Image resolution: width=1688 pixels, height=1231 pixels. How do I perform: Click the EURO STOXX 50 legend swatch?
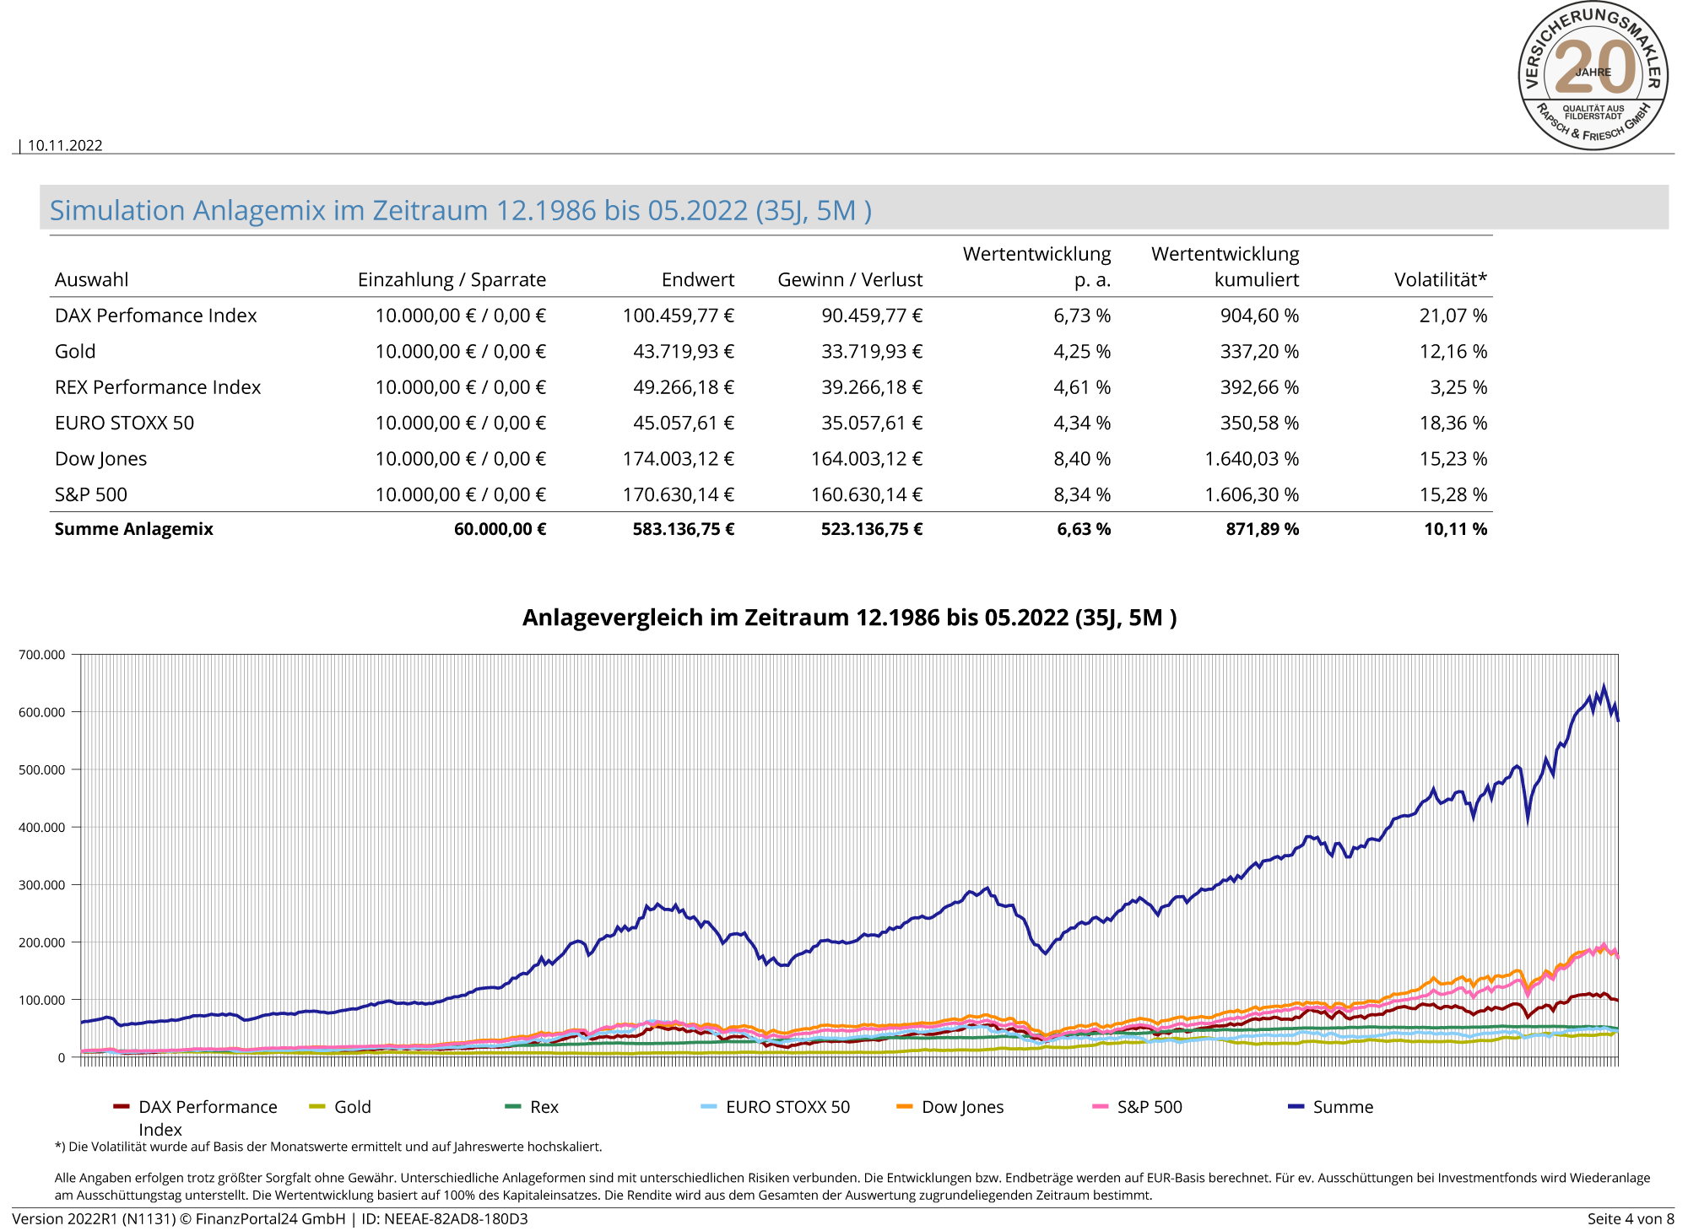[709, 1106]
